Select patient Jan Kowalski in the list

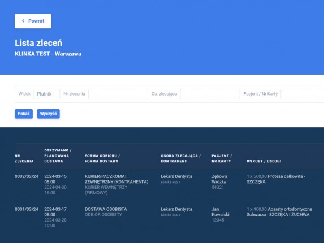[221, 212]
